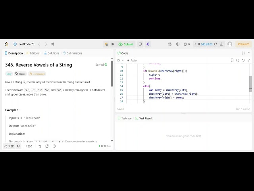The image size is (254, 191).
Task: Pause the running timer
Action: tap(199, 44)
